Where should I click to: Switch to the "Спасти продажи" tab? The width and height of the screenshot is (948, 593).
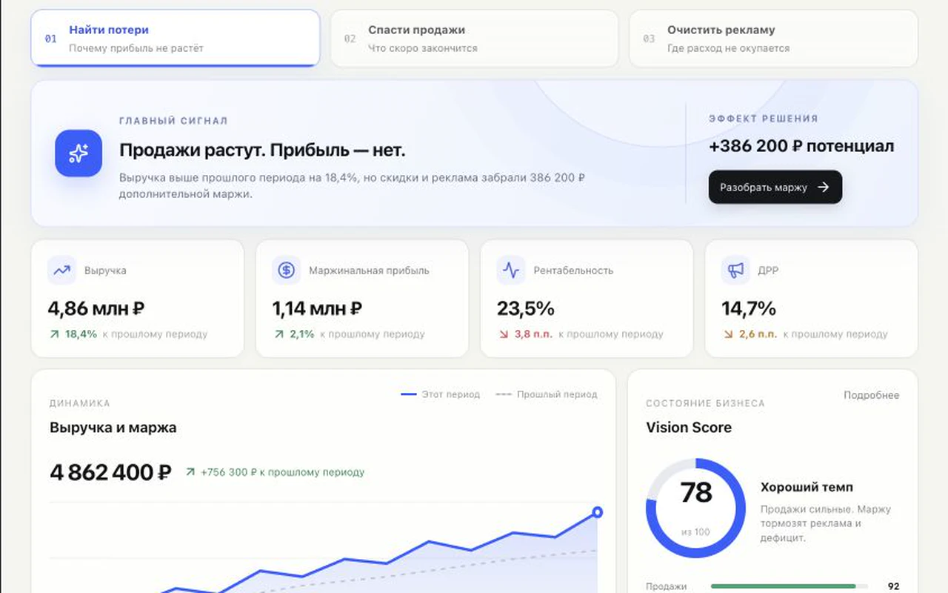pyautogui.click(x=474, y=38)
